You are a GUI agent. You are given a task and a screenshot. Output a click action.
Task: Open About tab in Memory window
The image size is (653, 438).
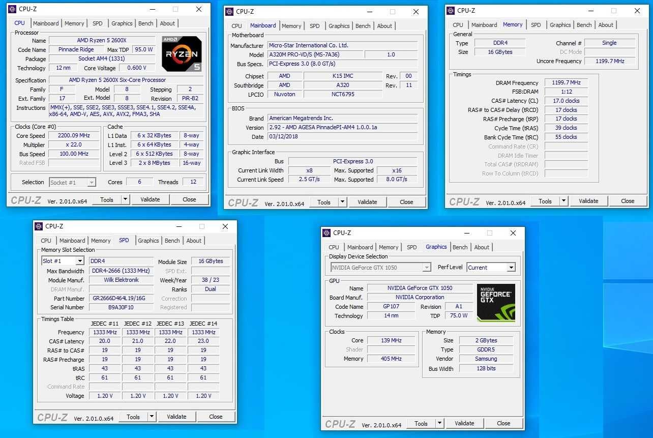pos(606,25)
